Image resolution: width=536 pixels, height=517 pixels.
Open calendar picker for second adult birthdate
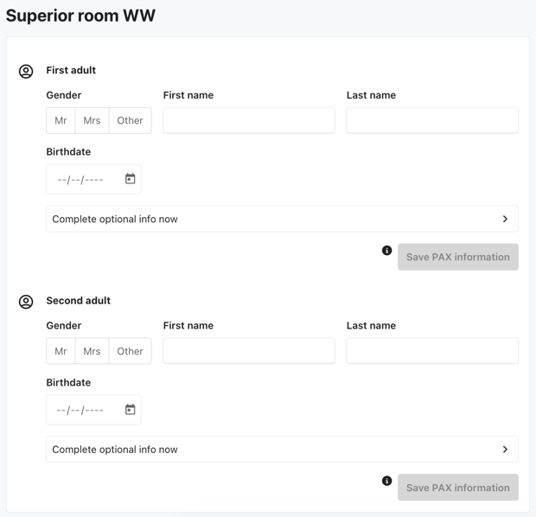[130, 410]
